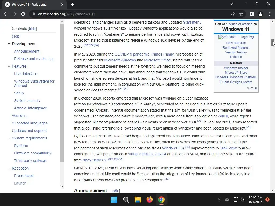This screenshot has height=206, width=275.
Task: Collapse the Development contents section
Action: point(9,44)
